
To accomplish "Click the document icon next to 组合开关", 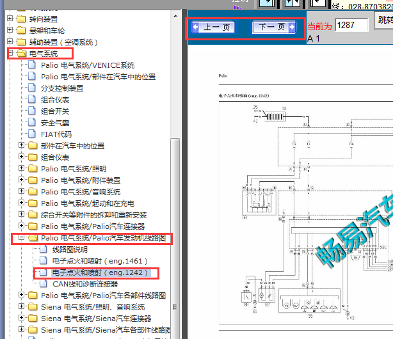I will 32,111.
